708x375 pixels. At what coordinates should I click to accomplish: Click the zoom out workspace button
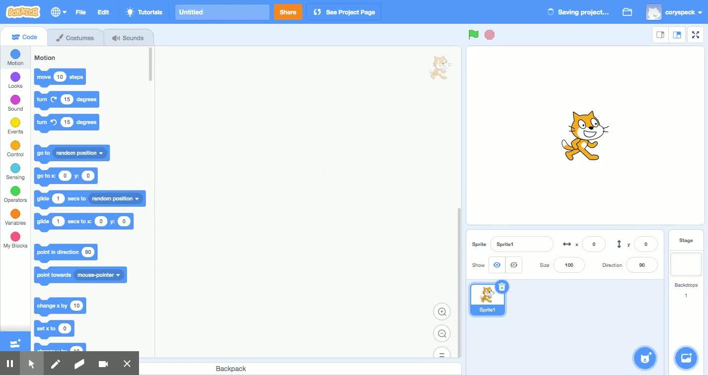pyautogui.click(x=442, y=334)
